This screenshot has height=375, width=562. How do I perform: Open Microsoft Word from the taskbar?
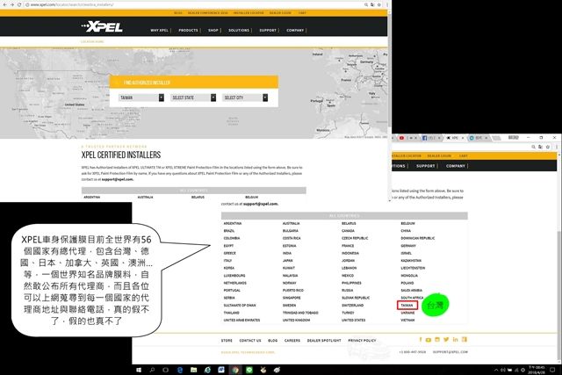pos(221,370)
